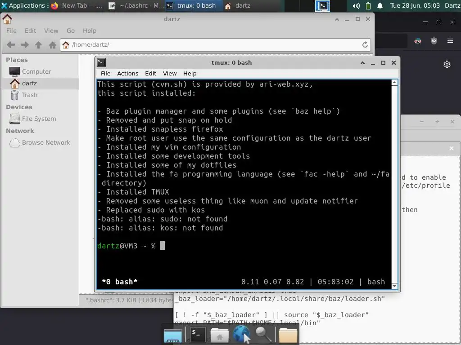This screenshot has width=461, height=345.
Task: Go to parent folder in file manager
Action: 39,44
